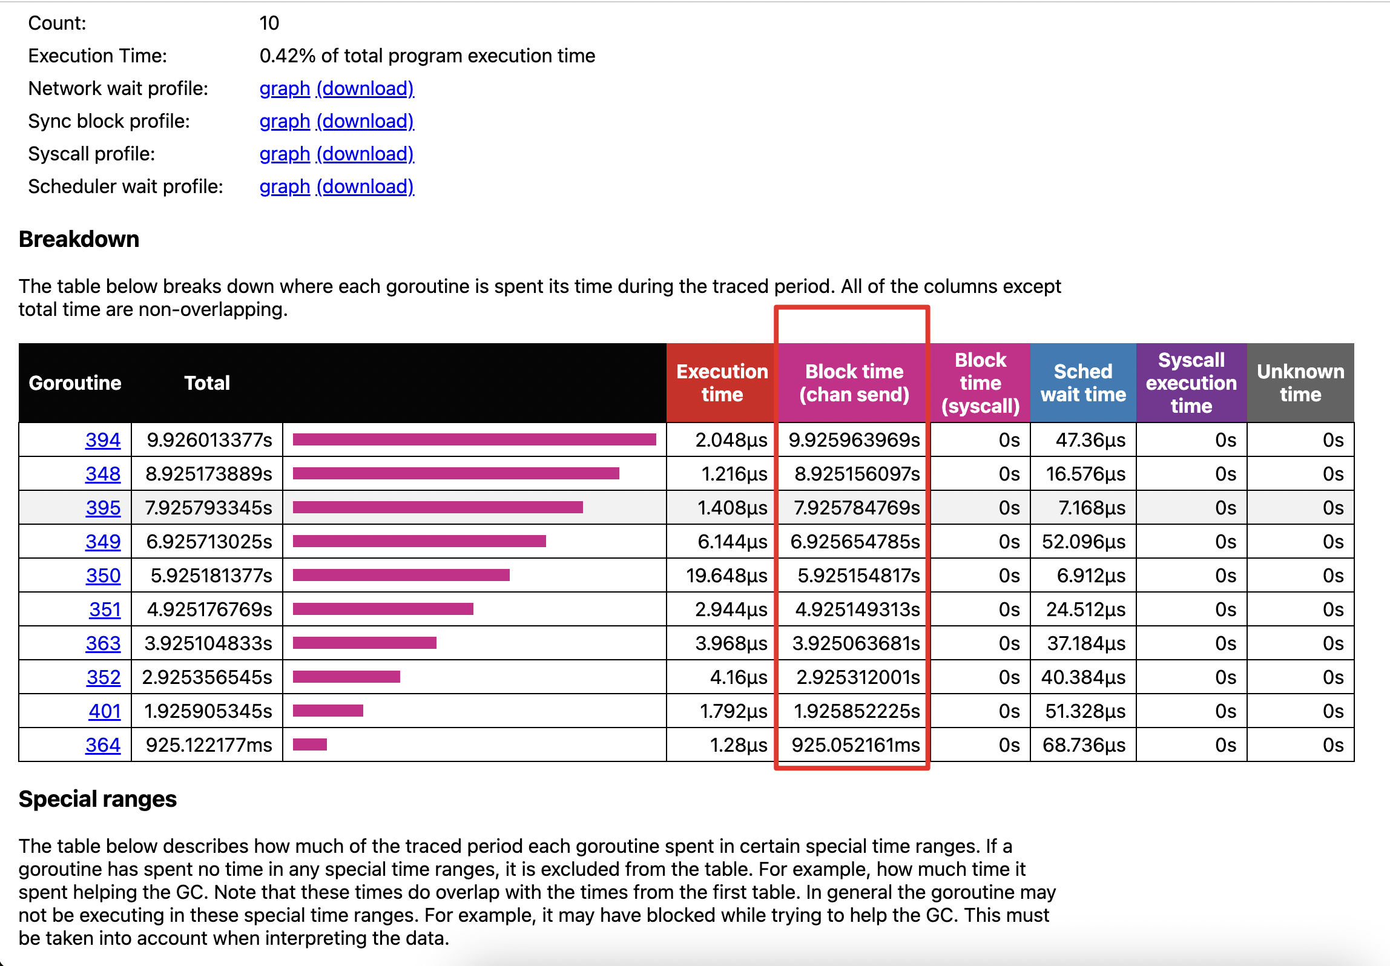
Task: Open goroutine 352 link
Action: tap(104, 677)
